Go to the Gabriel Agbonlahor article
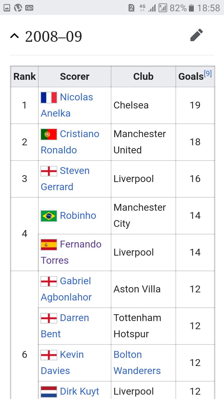The width and height of the screenshot is (224, 399). (75, 281)
